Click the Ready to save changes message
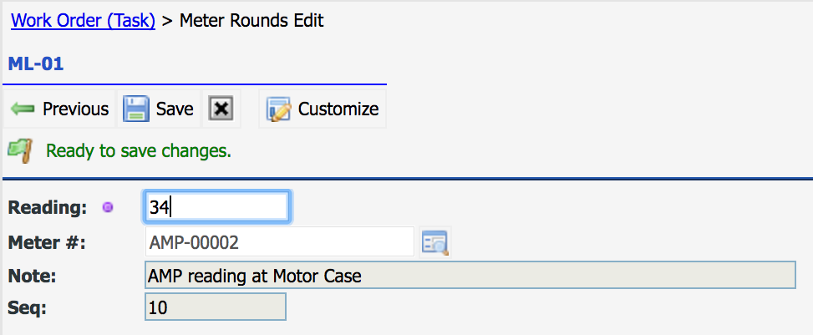 (x=138, y=151)
